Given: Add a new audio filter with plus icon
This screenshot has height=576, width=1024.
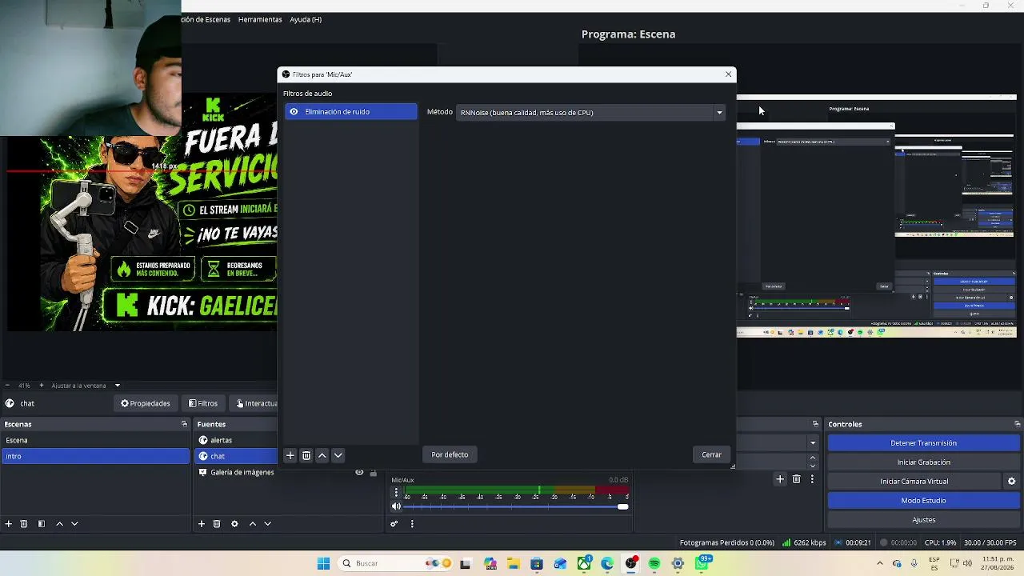Looking at the screenshot, I should (x=290, y=455).
